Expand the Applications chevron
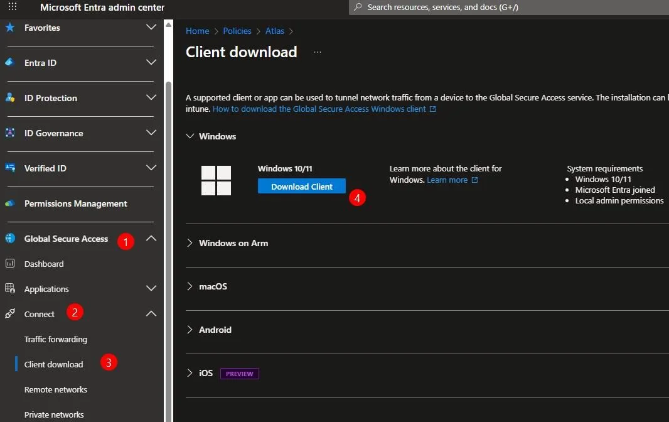 (151, 288)
